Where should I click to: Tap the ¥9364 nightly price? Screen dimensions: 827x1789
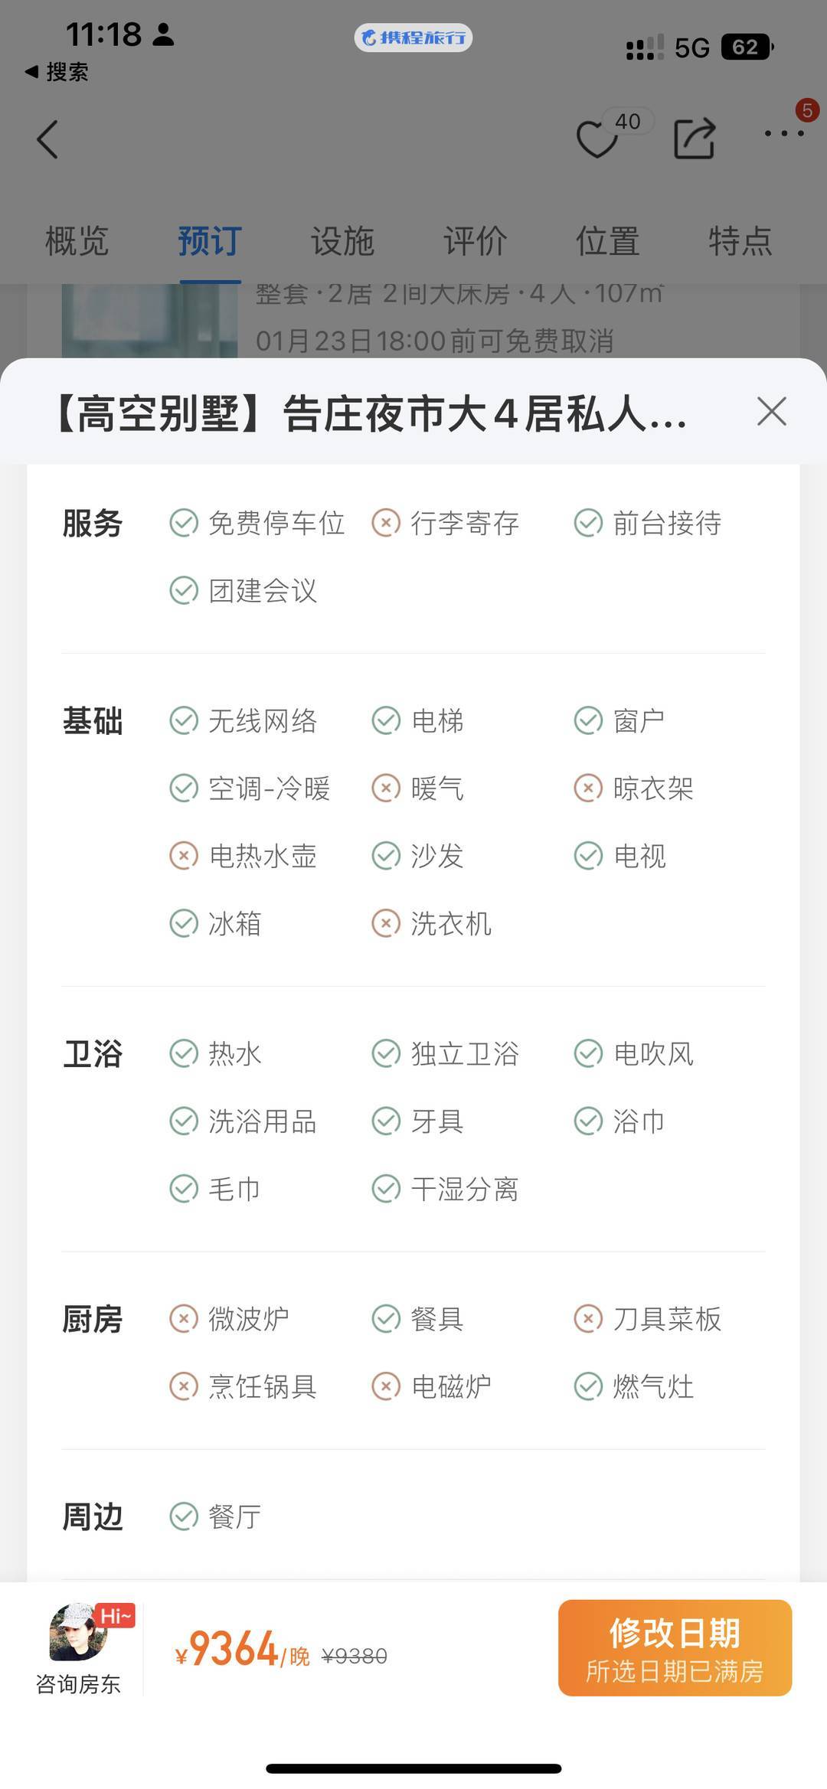coord(233,1649)
